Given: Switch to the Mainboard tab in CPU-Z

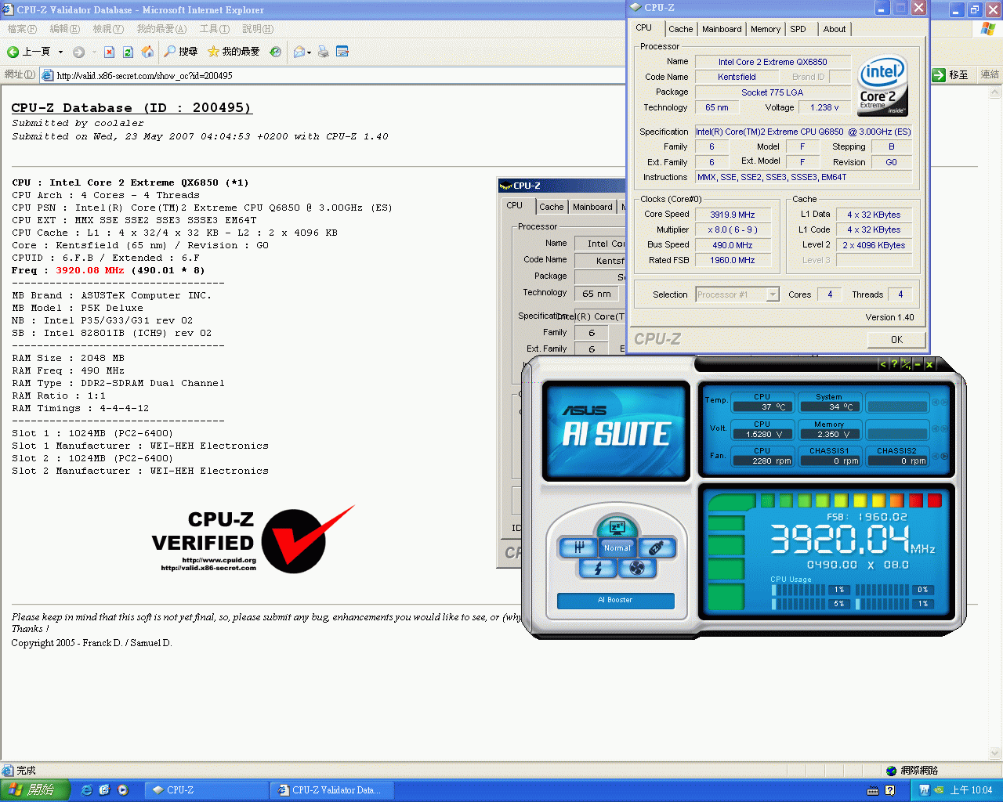Looking at the screenshot, I should (721, 29).
